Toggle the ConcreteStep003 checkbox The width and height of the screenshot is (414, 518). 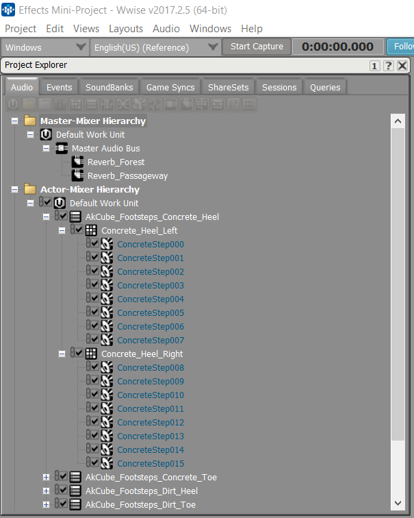95,284
